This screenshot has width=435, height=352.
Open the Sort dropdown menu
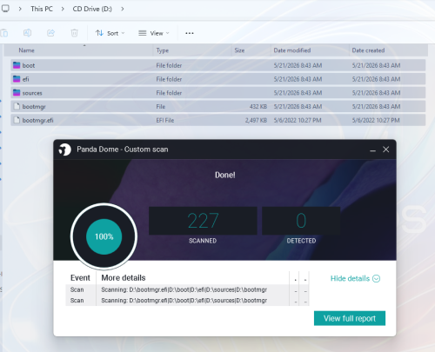(110, 33)
